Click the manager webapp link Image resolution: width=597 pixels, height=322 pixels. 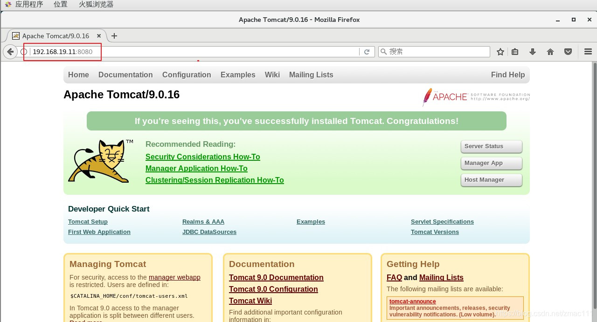pos(174,277)
